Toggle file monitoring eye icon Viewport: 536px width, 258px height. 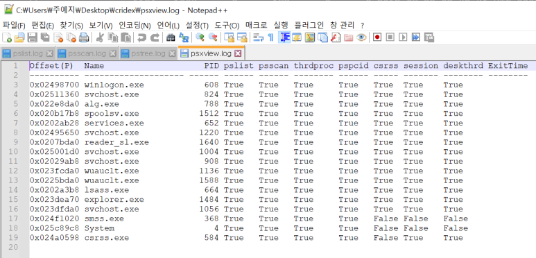tap(361, 37)
